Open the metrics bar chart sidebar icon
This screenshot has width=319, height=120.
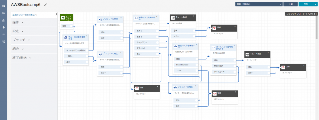point(3,13)
